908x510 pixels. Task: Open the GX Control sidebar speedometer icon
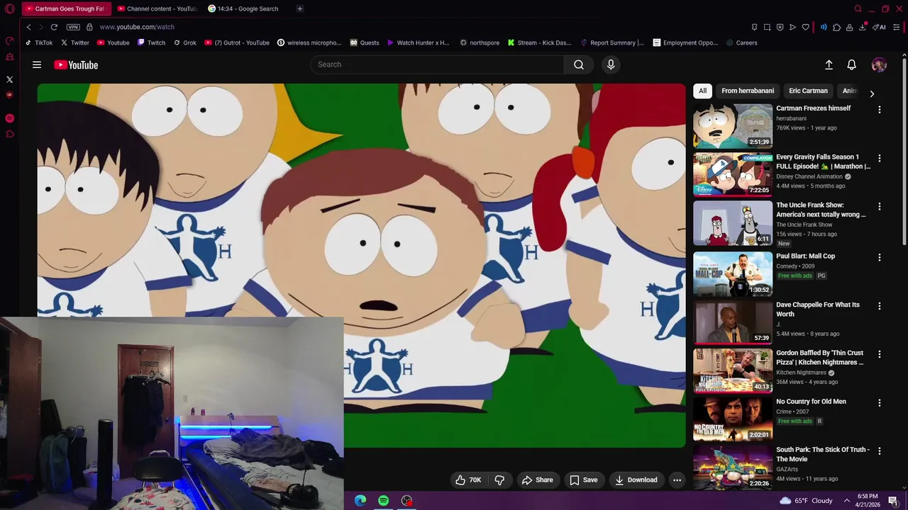pyautogui.click(x=9, y=40)
